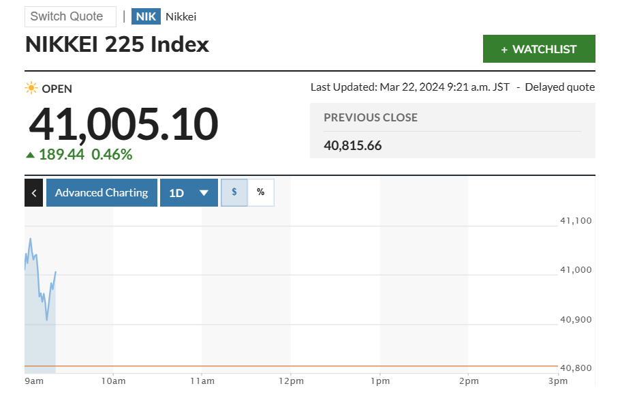620x401 pixels.
Task: Open Advanced Charting
Action: pyautogui.click(x=102, y=193)
